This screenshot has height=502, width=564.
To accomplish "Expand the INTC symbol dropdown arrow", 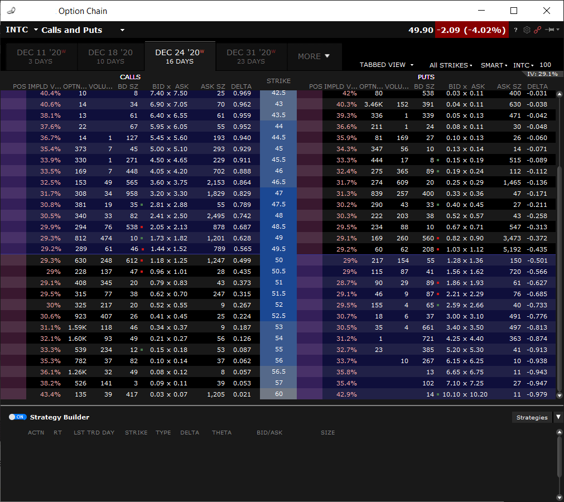I will 36,30.
